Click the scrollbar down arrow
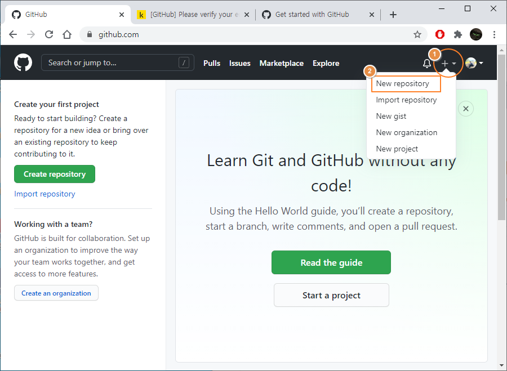The image size is (507, 371). click(x=501, y=365)
